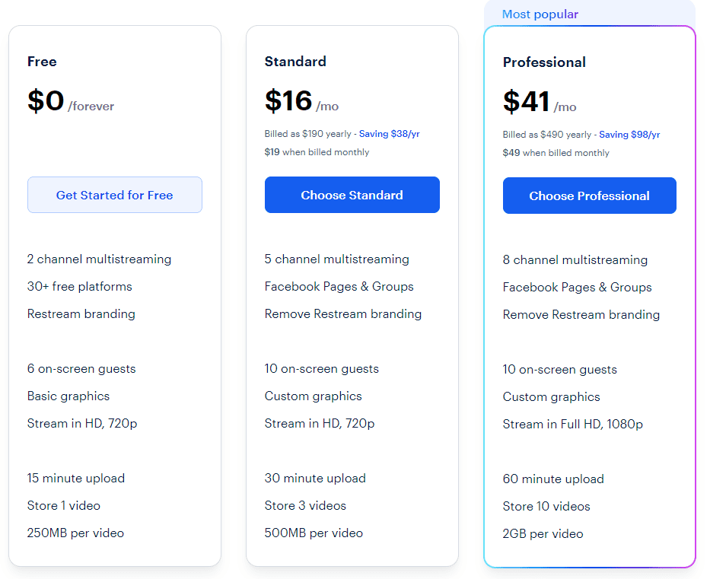Click Stream in Full HD, 1080p feature
Image resolution: width=710 pixels, height=579 pixels.
tap(572, 425)
